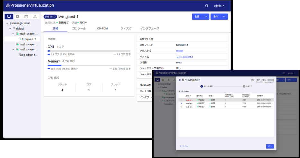Select the network topology view icon
Image resolution: width=300 pixels, height=158 pixels.
point(35,17)
